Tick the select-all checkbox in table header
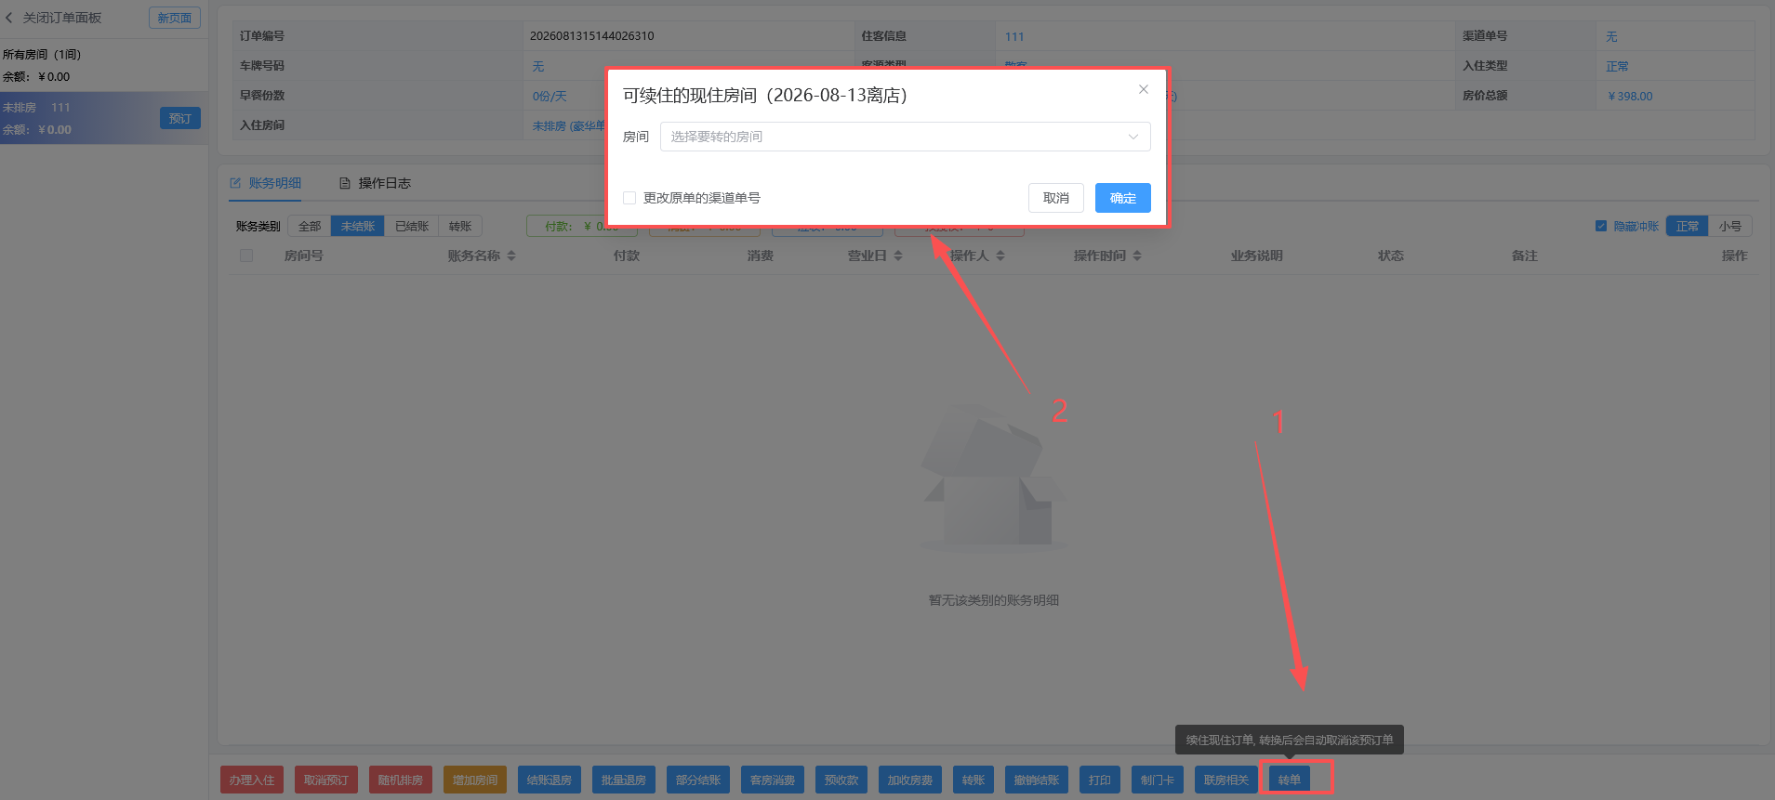Viewport: 1775px width, 800px height. pyautogui.click(x=246, y=256)
